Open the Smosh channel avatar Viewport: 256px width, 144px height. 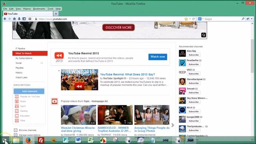[x=182, y=91]
